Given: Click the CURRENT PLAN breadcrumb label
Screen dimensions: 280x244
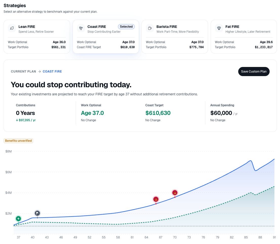Looking at the screenshot, I should (23, 72).
